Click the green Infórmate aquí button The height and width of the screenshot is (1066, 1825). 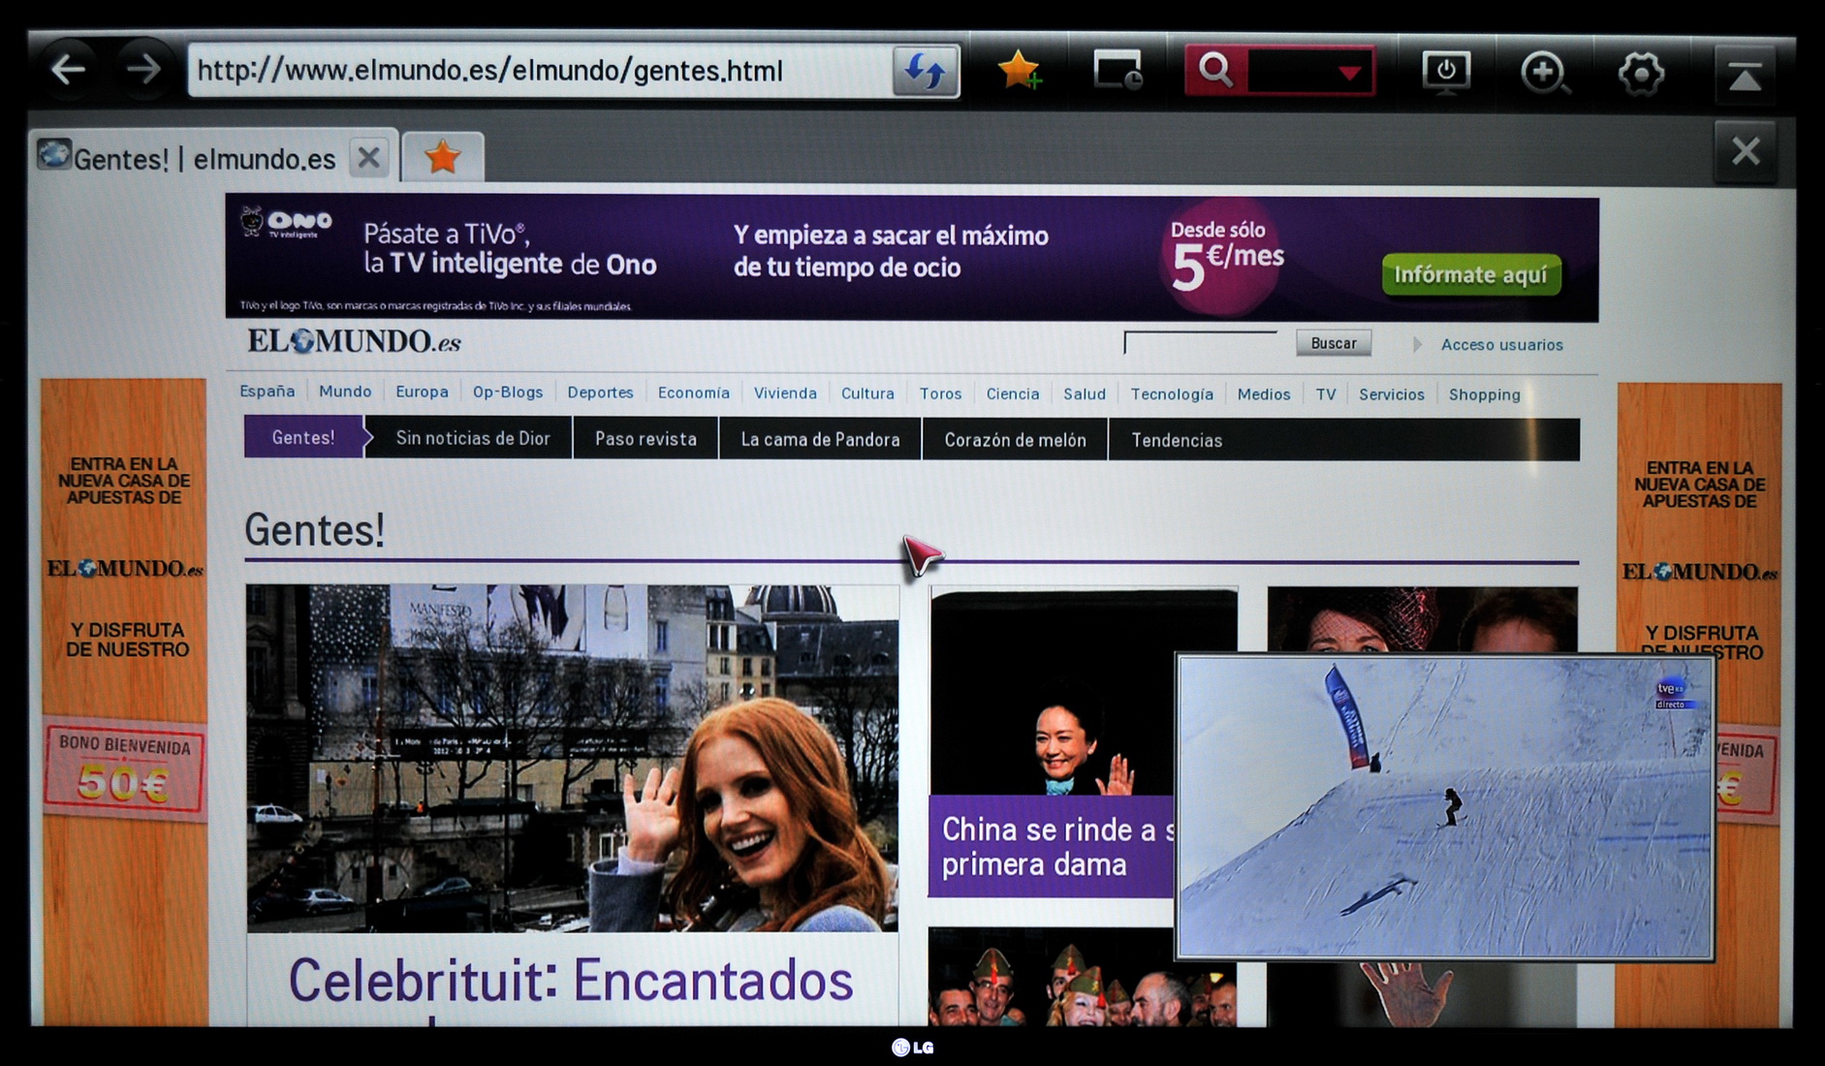[1470, 275]
